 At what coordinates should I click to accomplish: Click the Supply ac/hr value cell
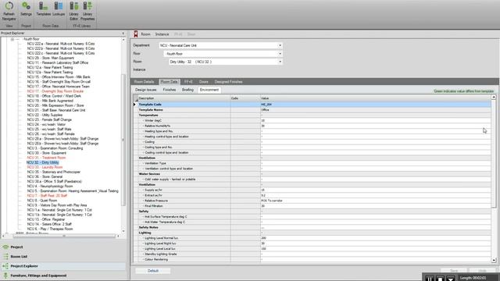tap(376, 190)
